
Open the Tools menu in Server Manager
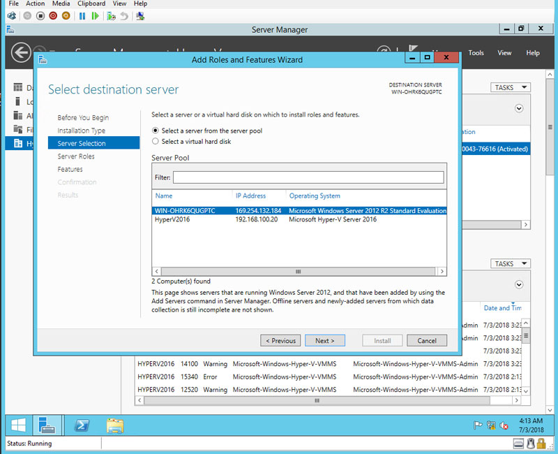(x=476, y=53)
